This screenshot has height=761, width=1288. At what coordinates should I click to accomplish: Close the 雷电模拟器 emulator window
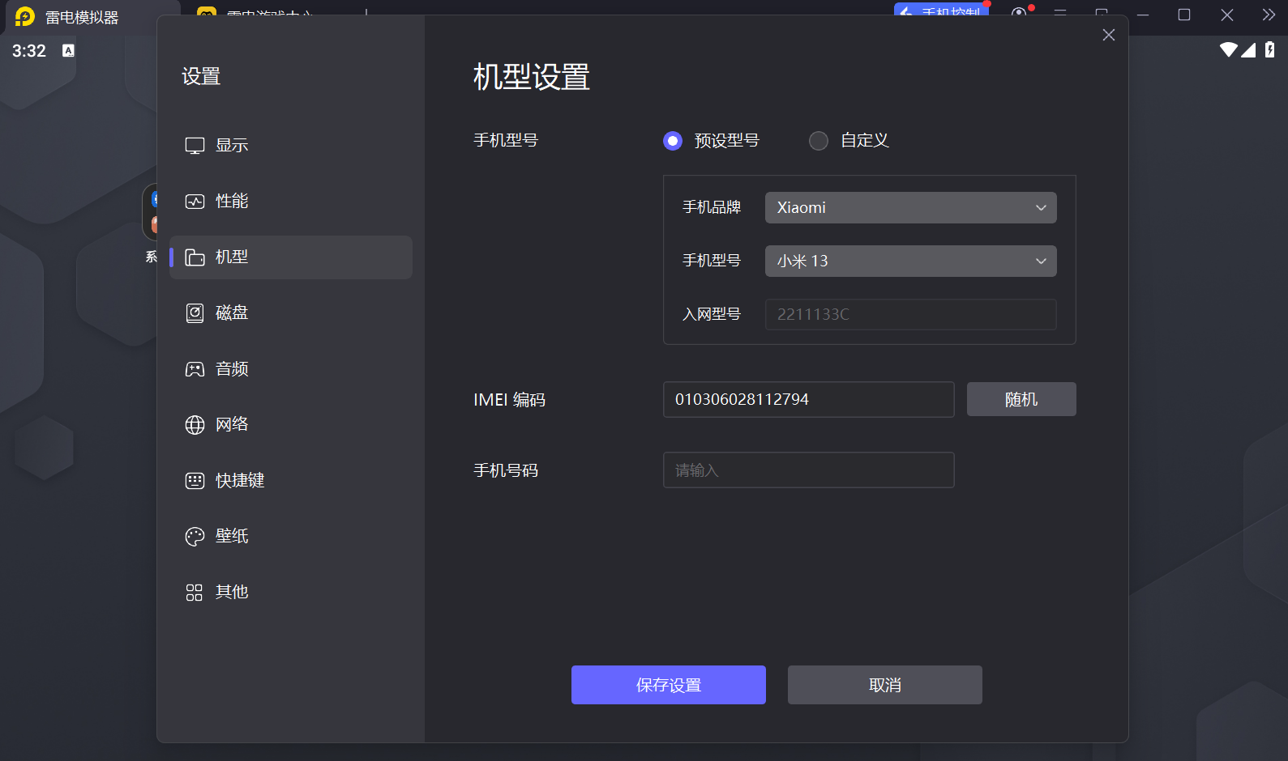tap(1227, 15)
